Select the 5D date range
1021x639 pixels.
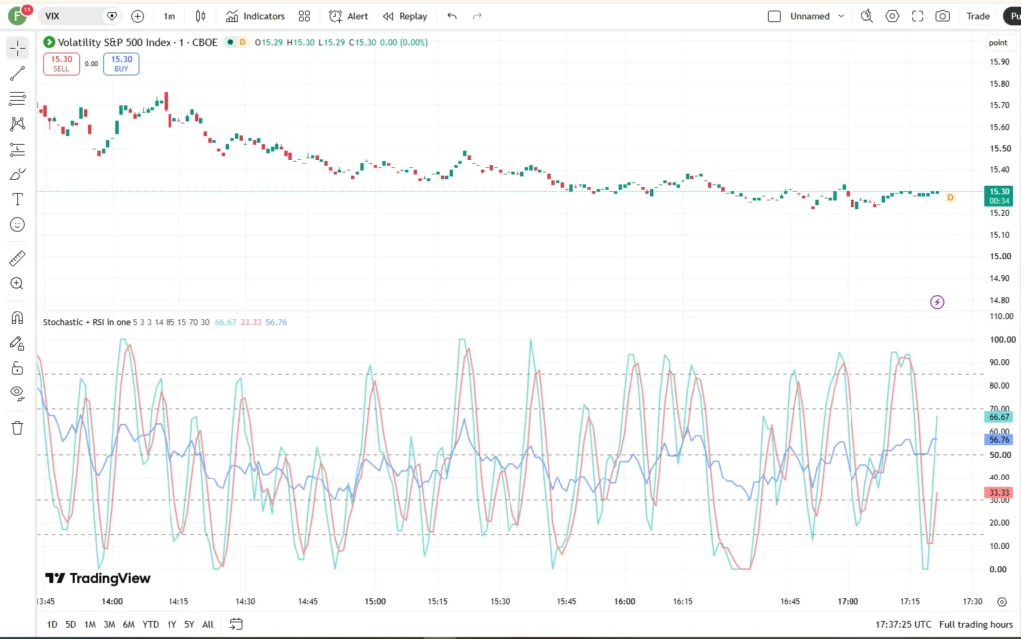(71, 624)
